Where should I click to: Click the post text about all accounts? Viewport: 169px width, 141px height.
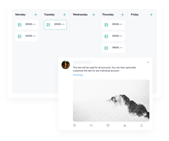pyautogui.click(x=104, y=69)
